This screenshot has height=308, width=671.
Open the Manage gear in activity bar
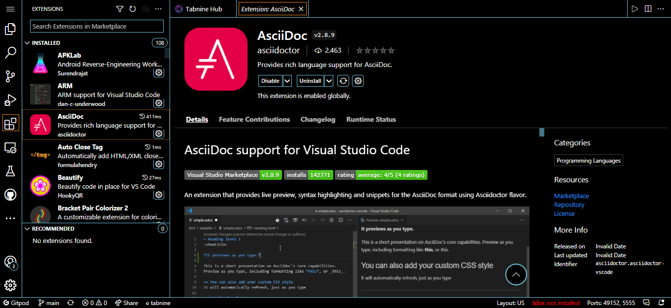[10, 285]
